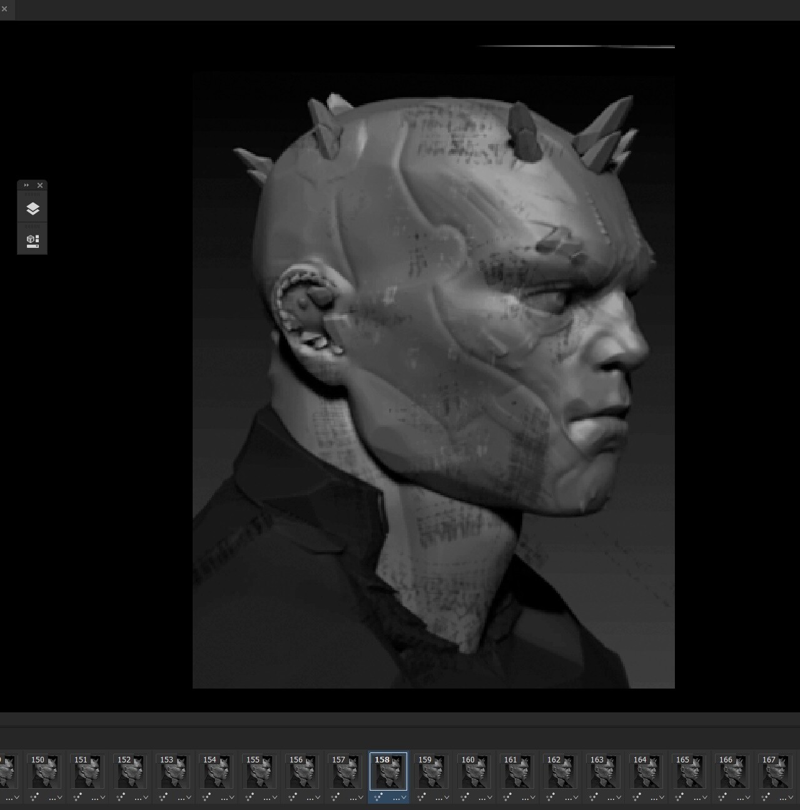Click the tween dots icon under frame 153
800x810 pixels.
click(x=163, y=797)
